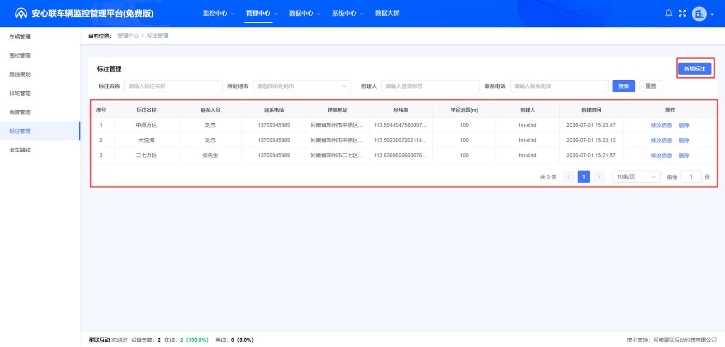Viewport: 725px width, 347px height.
Task: Expand dropdown arrow beside user avatar
Action: [712, 15]
